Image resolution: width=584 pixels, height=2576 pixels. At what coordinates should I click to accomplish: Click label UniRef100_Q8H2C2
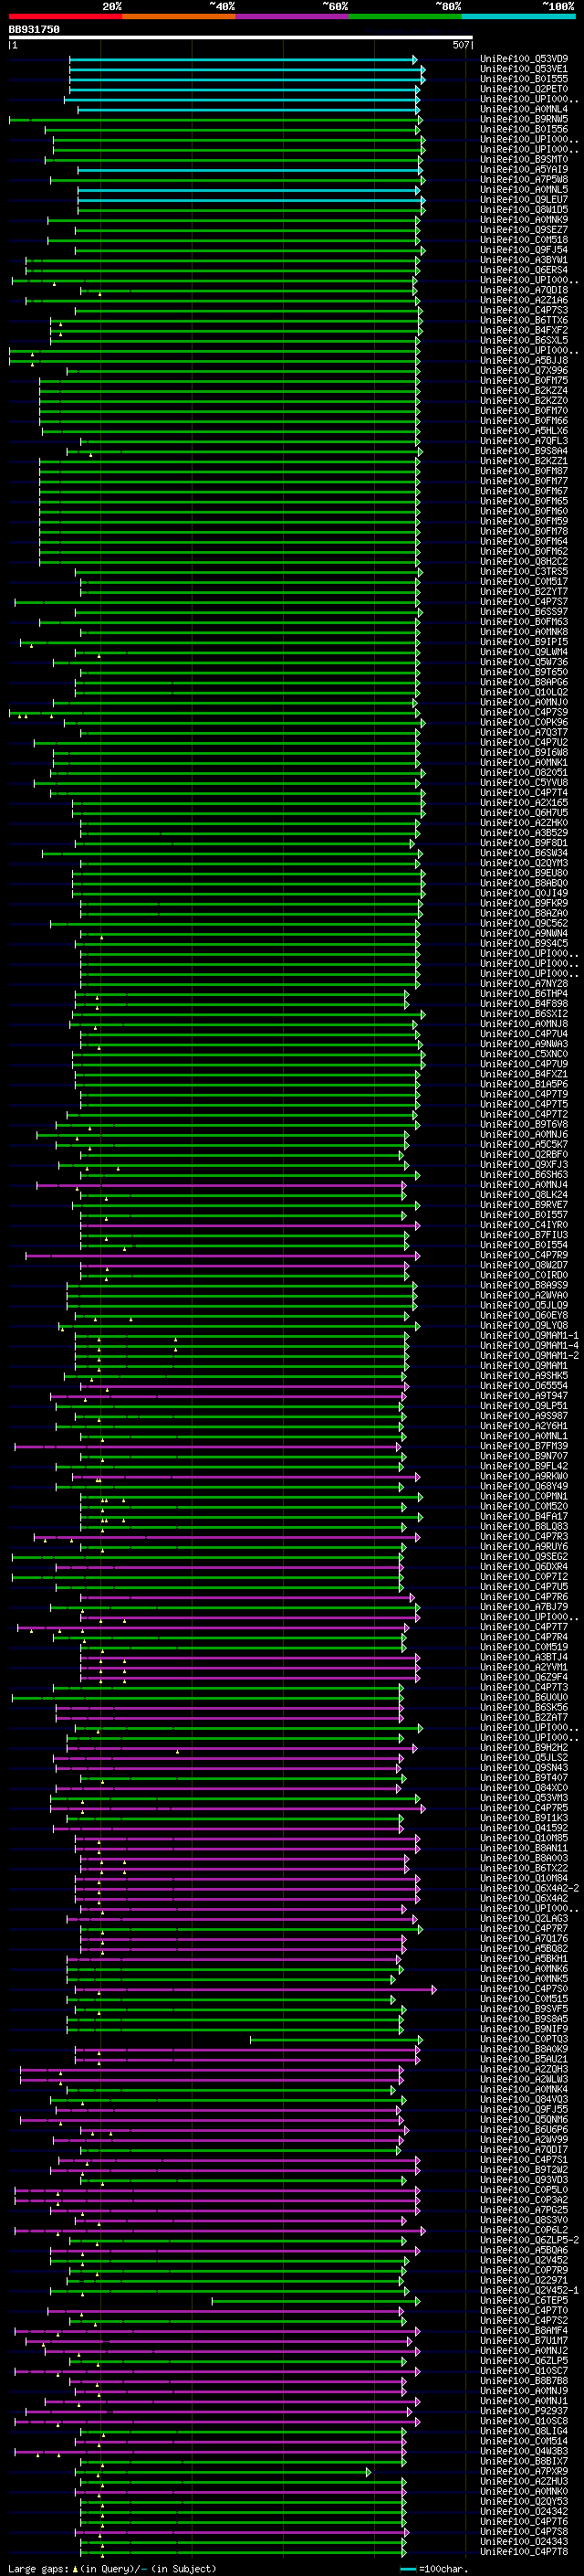(524, 561)
